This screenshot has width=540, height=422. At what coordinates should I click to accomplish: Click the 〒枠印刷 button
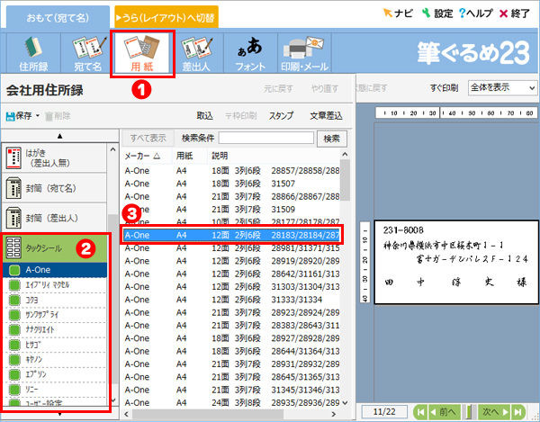240,116
